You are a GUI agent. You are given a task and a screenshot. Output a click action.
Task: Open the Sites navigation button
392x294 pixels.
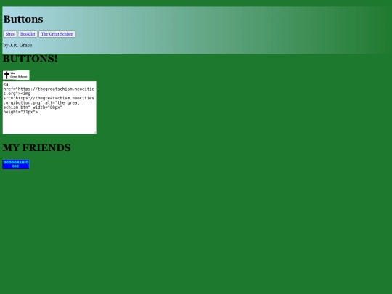(x=10, y=34)
